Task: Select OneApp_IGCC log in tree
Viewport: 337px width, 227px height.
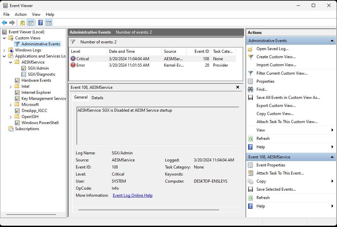Action: (34, 111)
